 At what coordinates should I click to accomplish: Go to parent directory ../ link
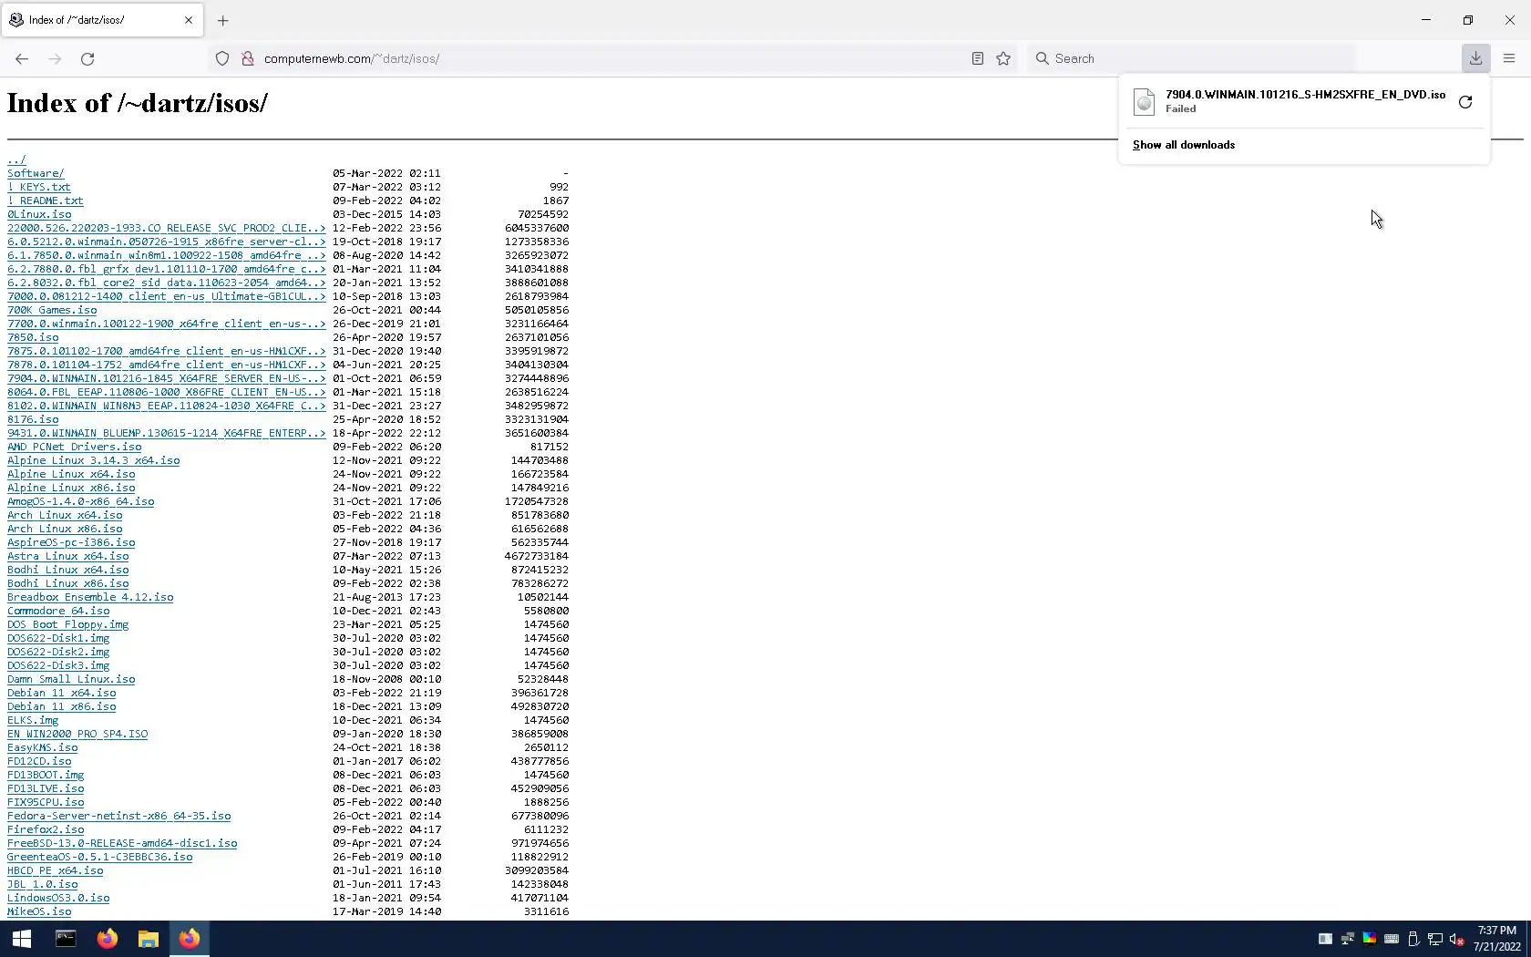[x=16, y=159]
